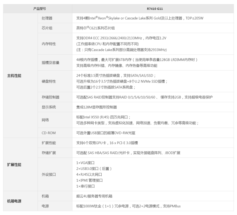Select the 扩展性能 sub-row label beside GPU spec
The image size is (237, 215).
point(49,143)
